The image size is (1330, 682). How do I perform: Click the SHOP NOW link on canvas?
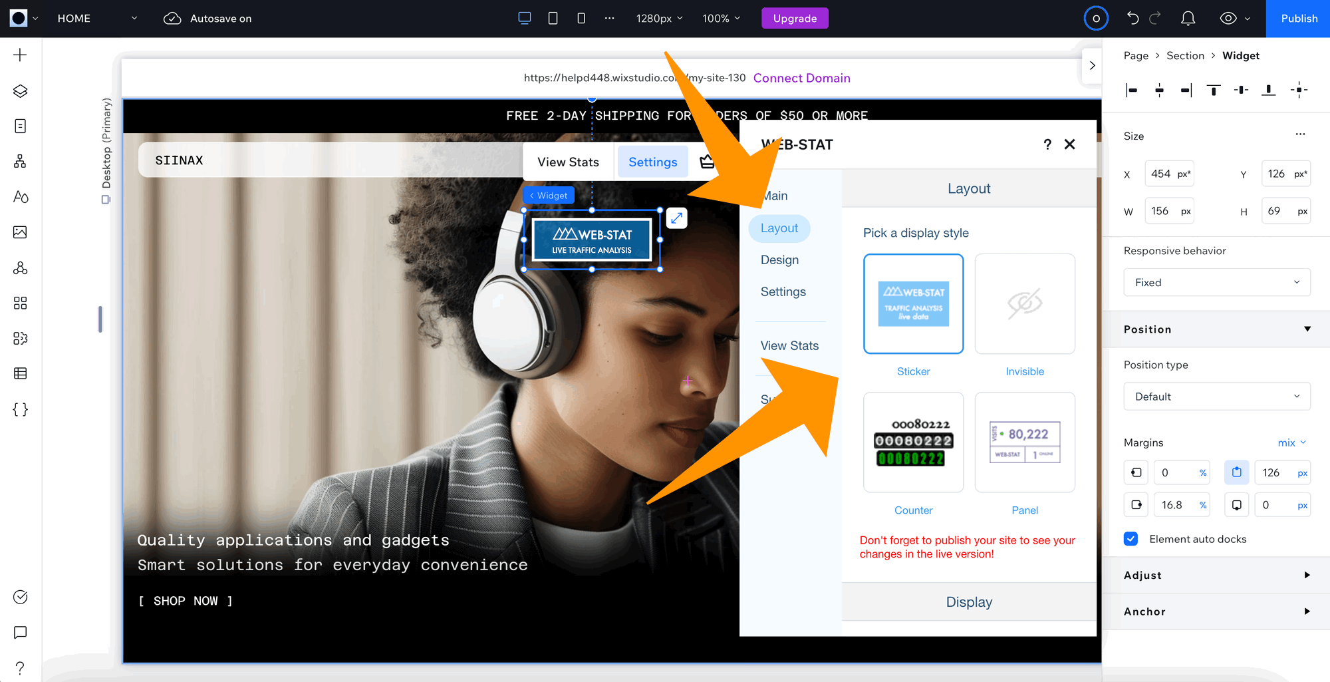pyautogui.click(x=186, y=601)
